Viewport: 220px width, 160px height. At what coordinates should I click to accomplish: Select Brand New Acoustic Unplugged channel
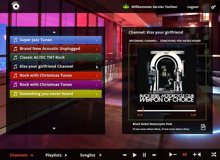[56, 49]
